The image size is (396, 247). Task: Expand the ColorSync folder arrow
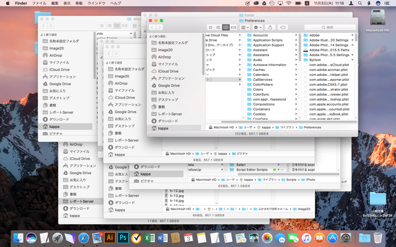pyautogui.click(x=296, y=94)
